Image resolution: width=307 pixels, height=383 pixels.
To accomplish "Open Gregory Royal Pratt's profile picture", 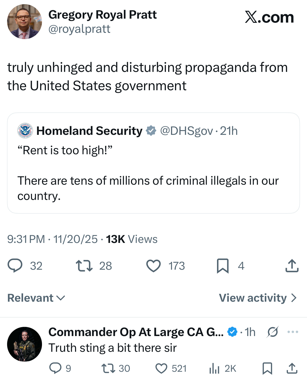I will pyautogui.click(x=24, y=22).
